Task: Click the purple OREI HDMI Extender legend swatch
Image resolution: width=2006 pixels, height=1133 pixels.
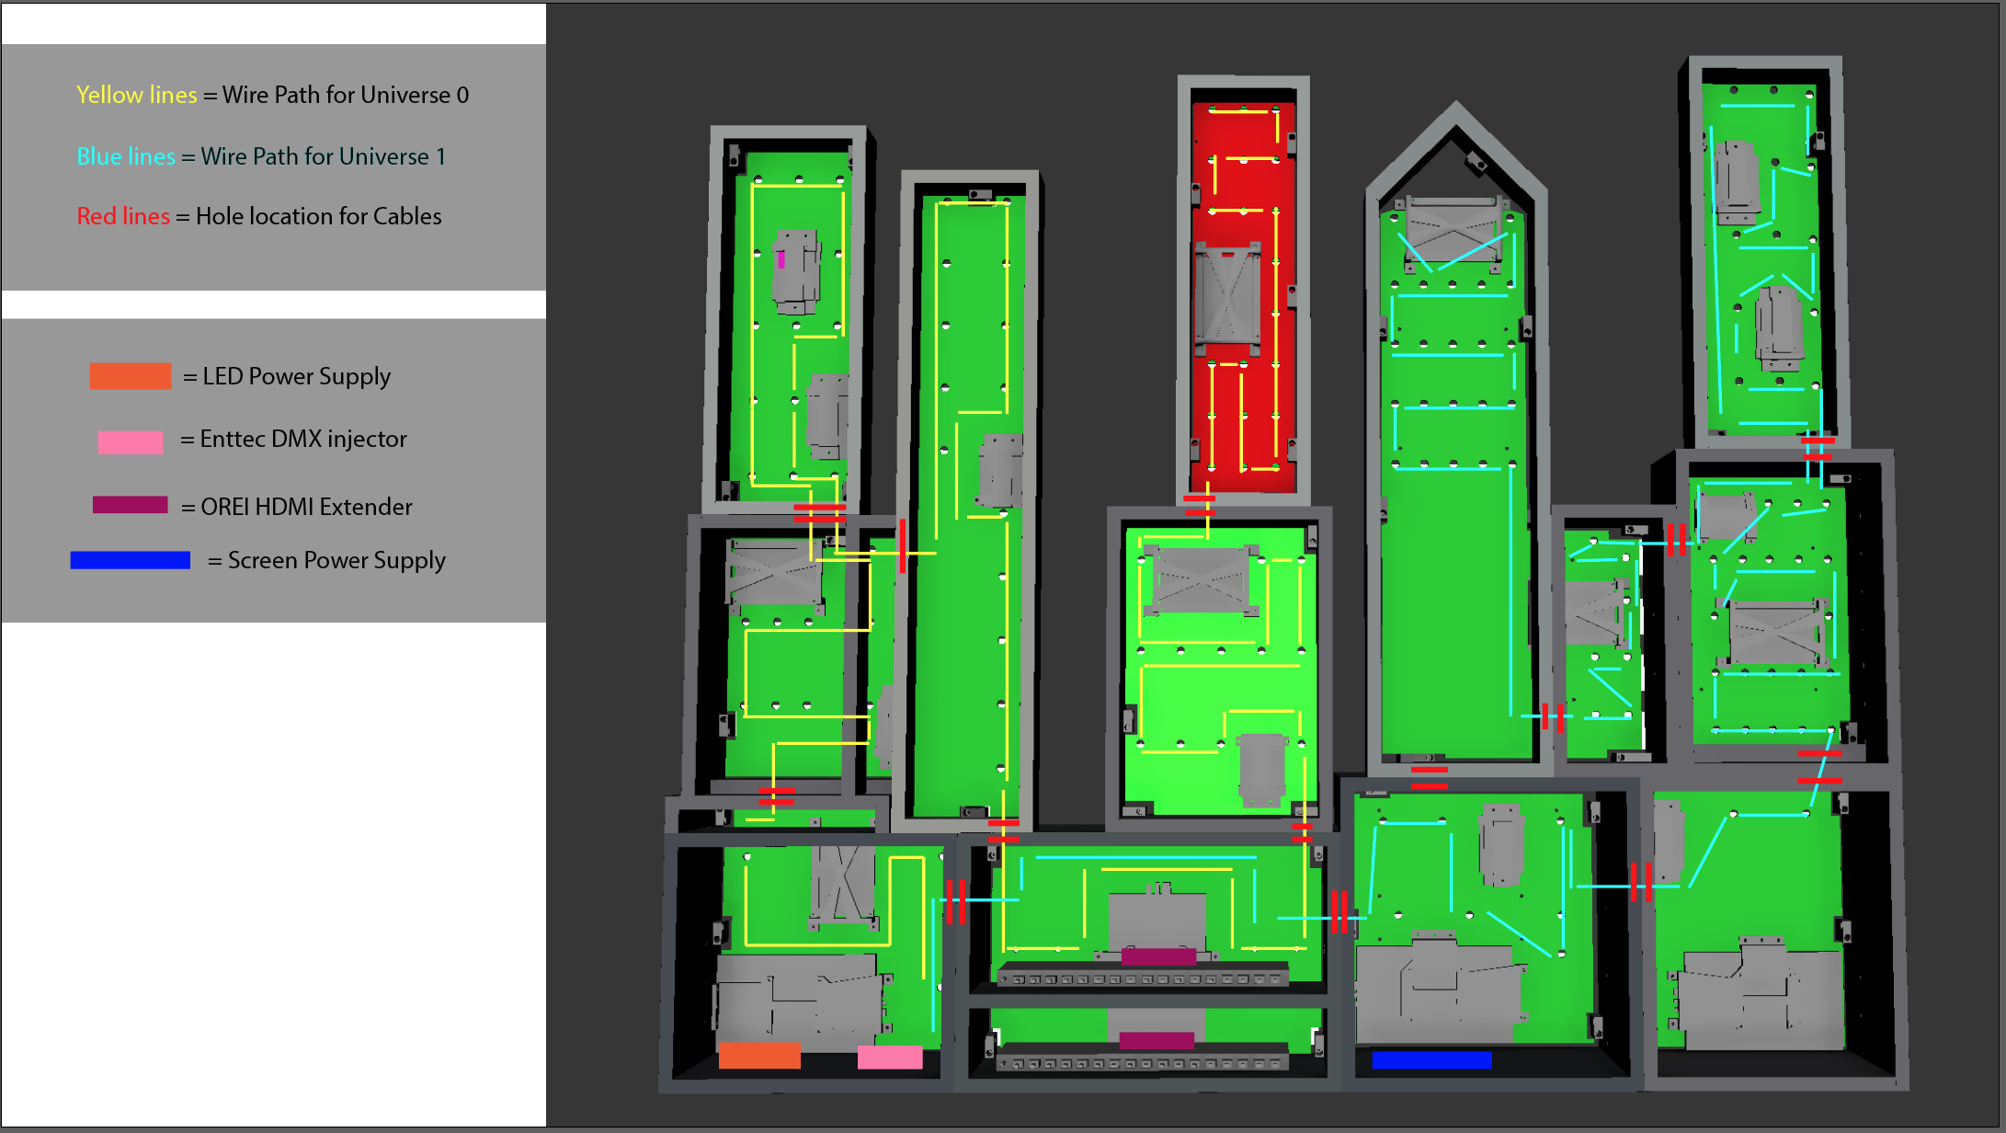Action: tap(130, 505)
